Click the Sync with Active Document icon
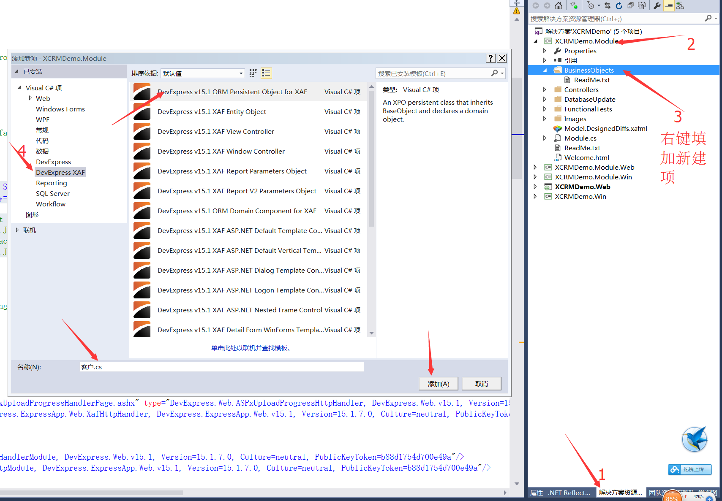The height and width of the screenshot is (501, 722). click(x=608, y=5)
